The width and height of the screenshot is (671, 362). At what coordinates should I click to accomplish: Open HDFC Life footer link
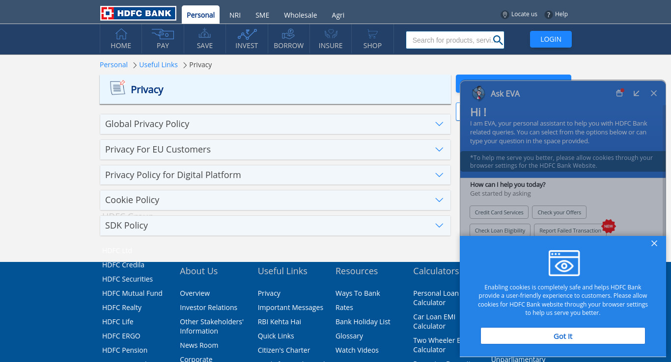tap(118, 322)
